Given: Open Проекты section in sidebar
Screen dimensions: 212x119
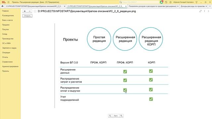Looking at the screenshot, I should click(x=6, y=71).
